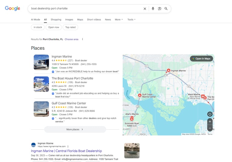Toggle the In stock filter chip
This screenshot has height=162, width=232.
point(38,27)
